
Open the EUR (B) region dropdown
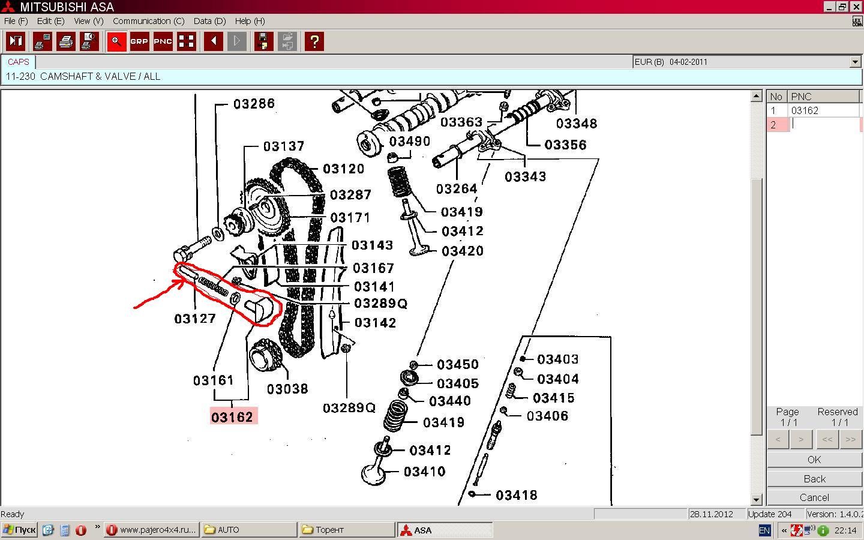(x=855, y=62)
